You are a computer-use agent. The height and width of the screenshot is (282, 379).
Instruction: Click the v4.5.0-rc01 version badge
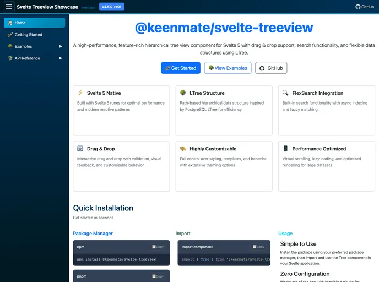[112, 7]
